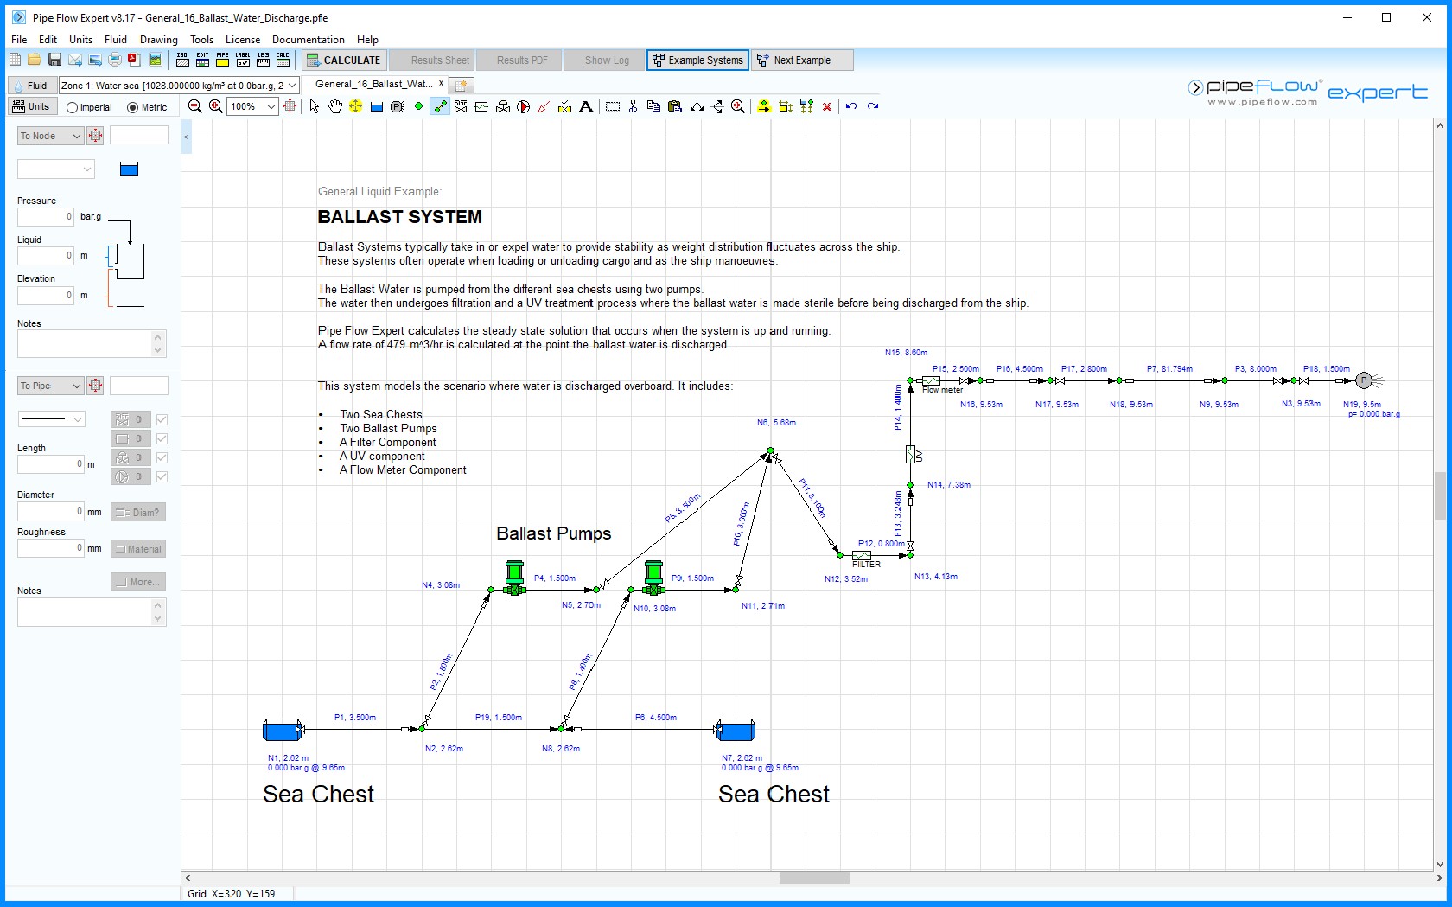Viewport: 1452px width, 907px height.
Task: Click the Elevation input field
Action: [46, 295]
